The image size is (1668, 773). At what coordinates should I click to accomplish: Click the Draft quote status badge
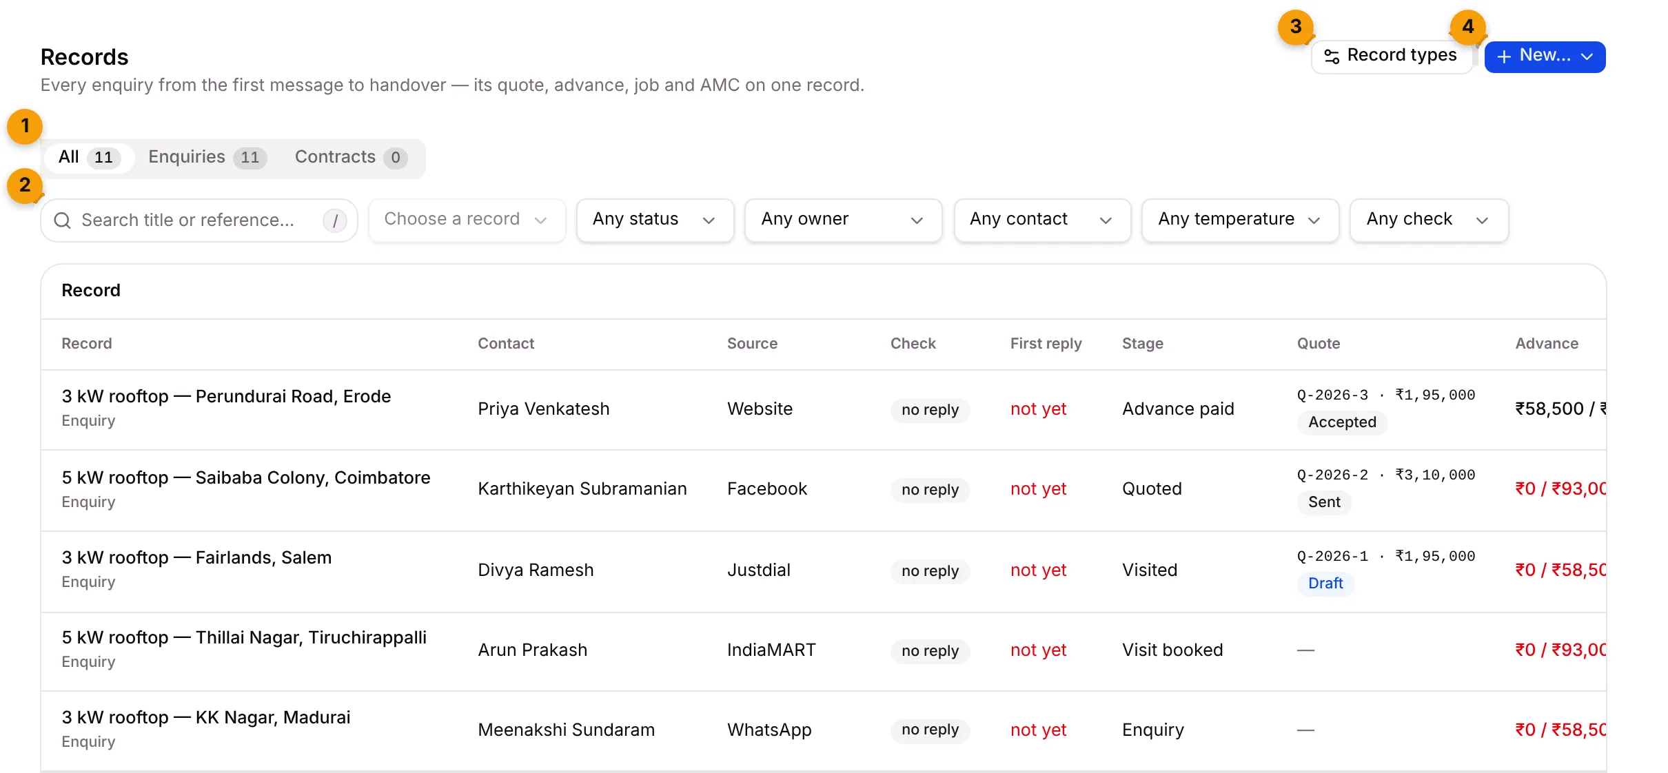pyautogui.click(x=1325, y=584)
